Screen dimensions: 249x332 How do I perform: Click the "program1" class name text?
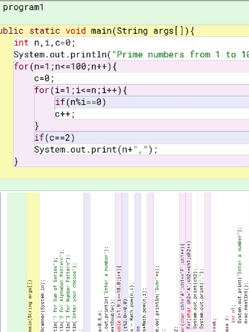click(23, 7)
